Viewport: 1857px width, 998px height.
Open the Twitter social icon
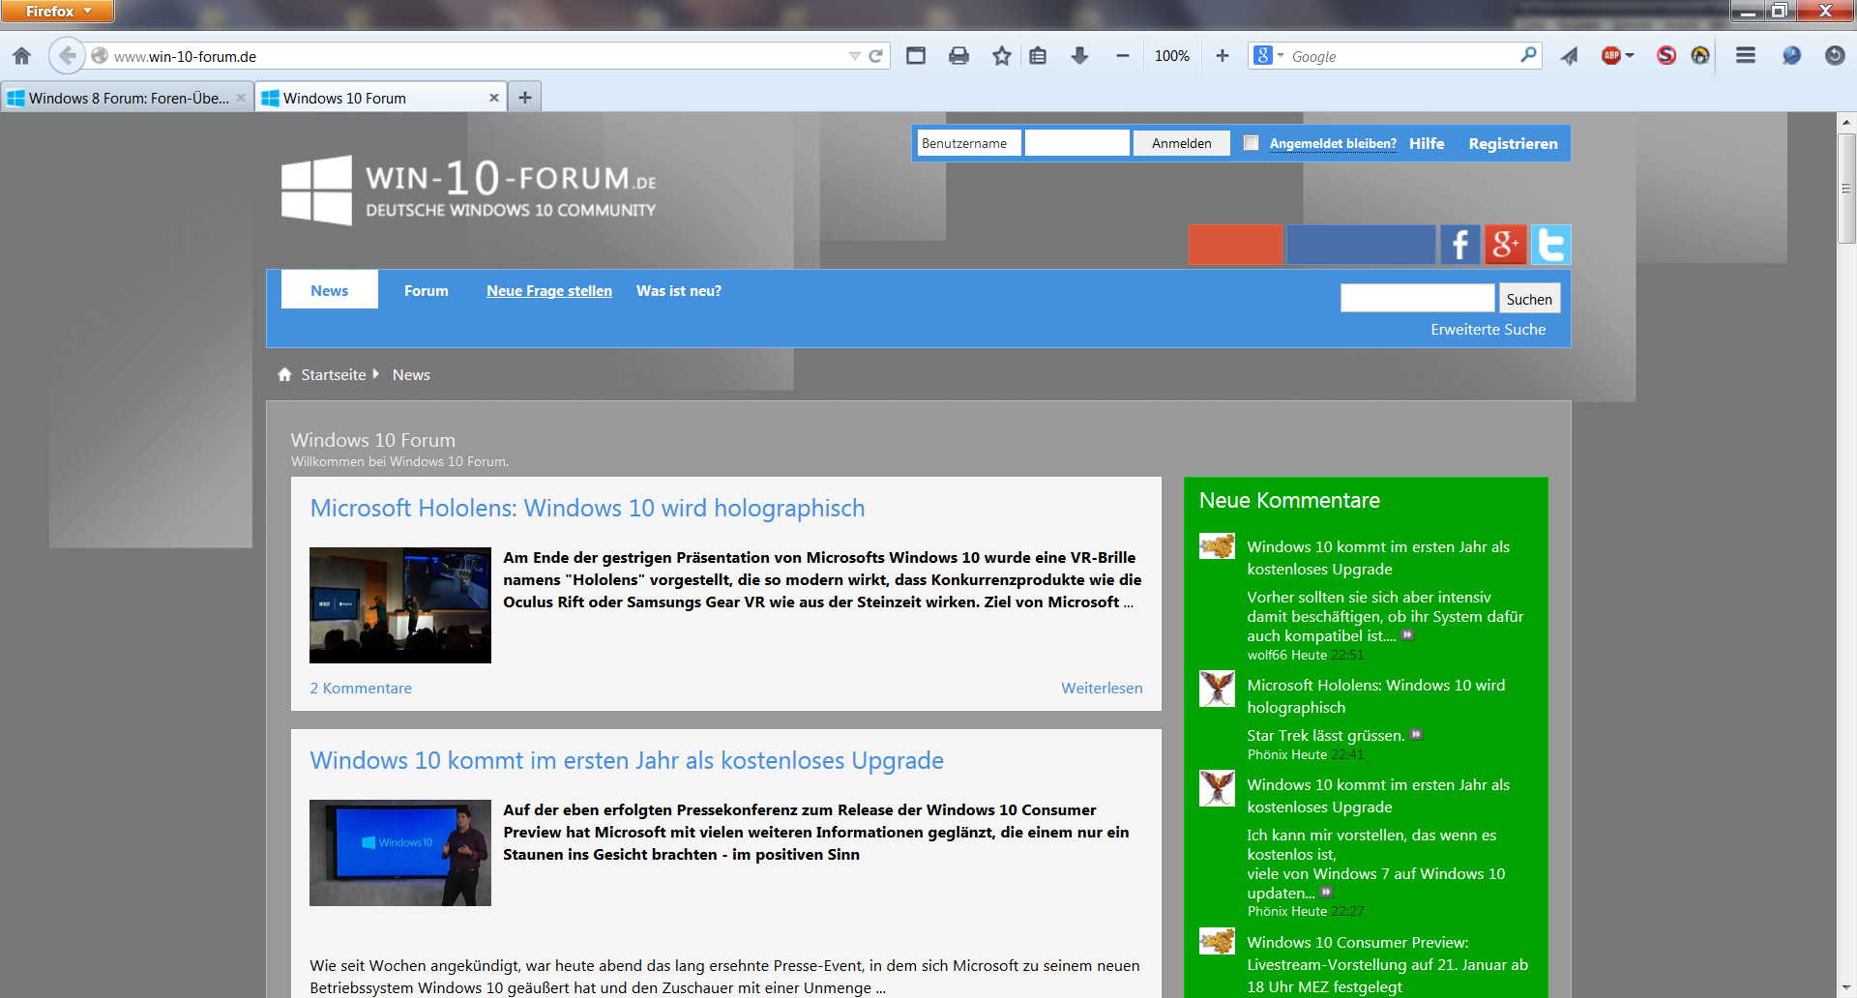point(1551,245)
